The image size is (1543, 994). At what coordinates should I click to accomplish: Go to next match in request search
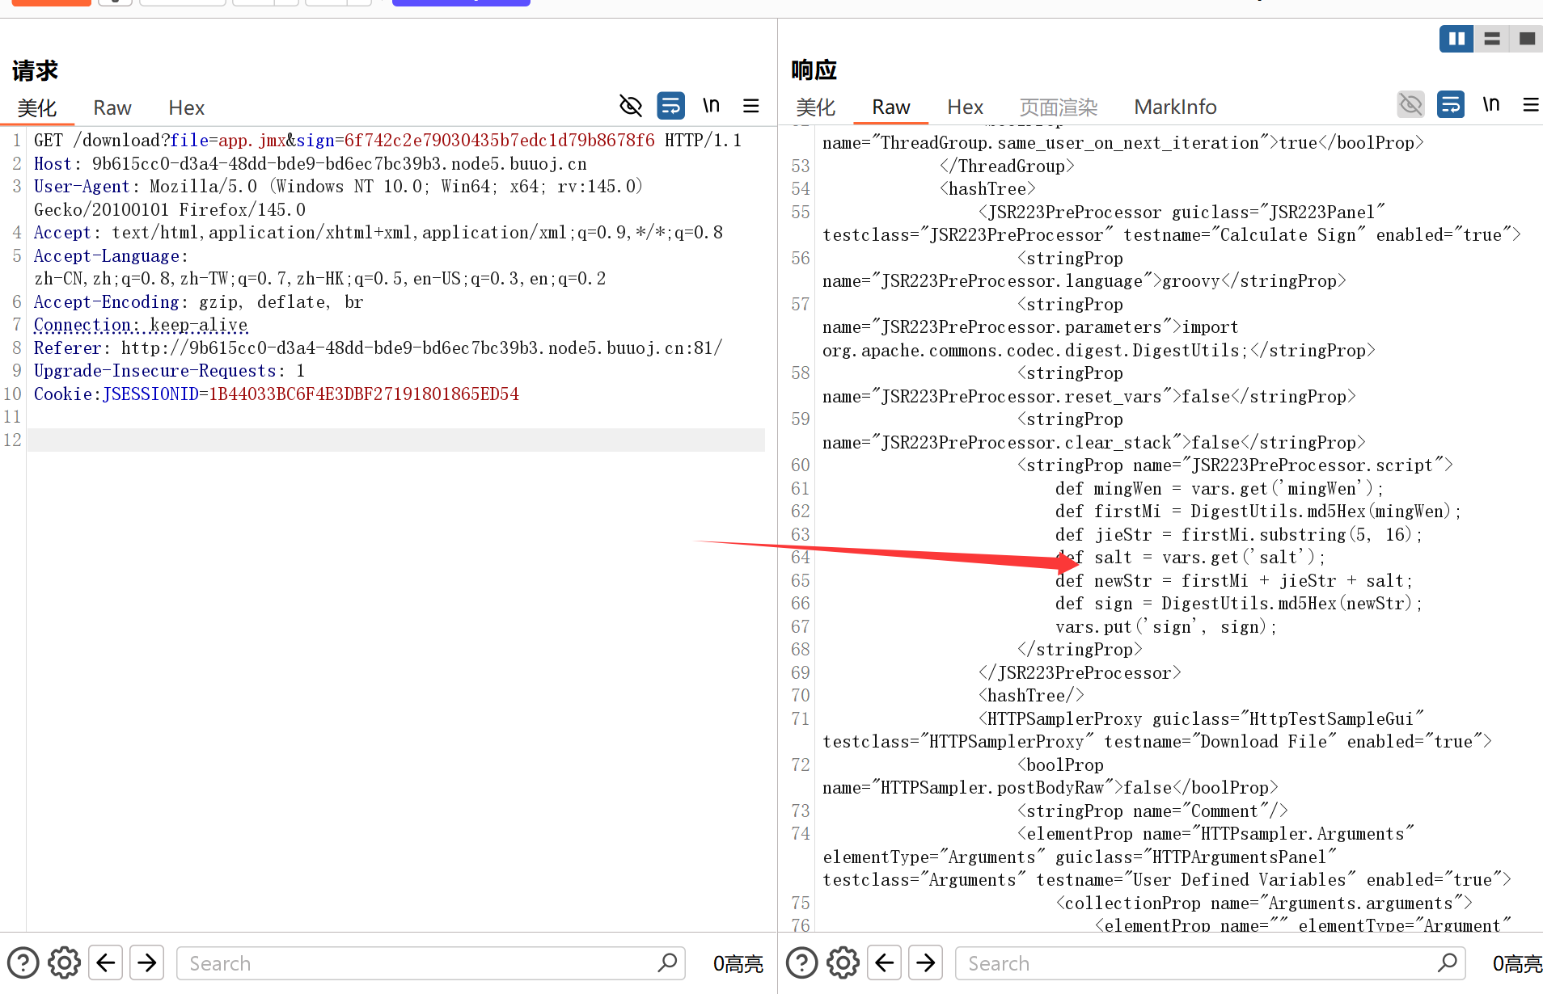147,963
